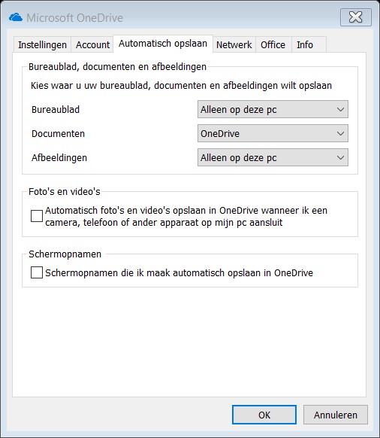
Task: Switch to the Instellingen tab
Action: pos(42,44)
